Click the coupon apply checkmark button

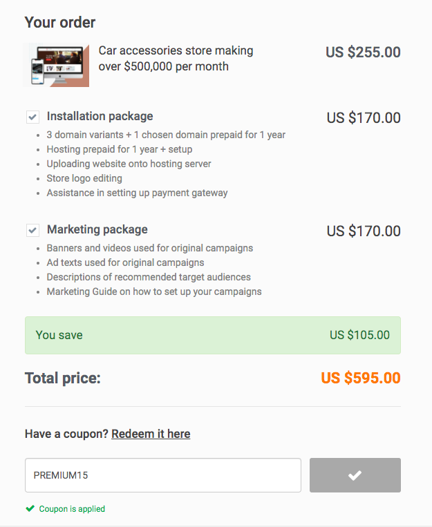tap(355, 475)
